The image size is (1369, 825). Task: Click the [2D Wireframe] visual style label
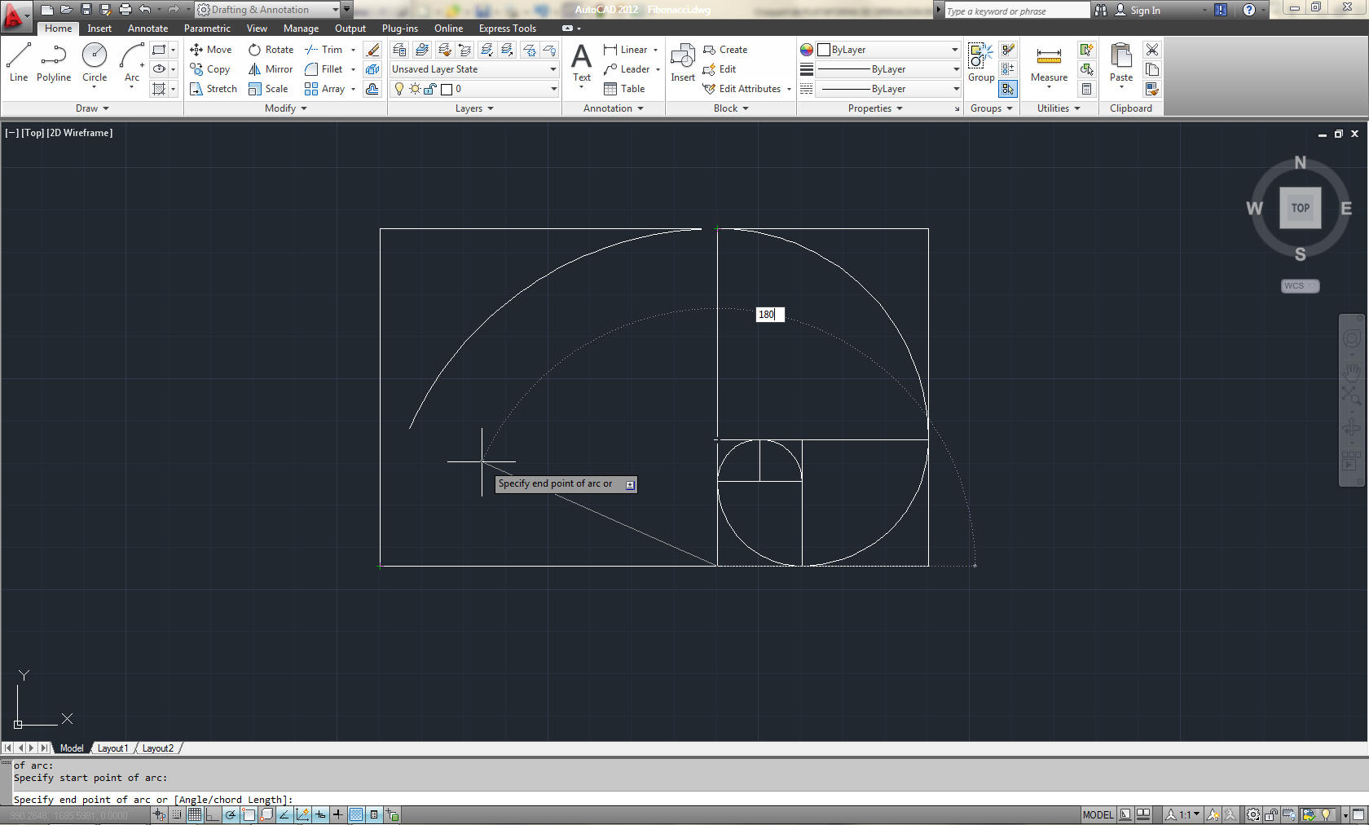pos(80,133)
